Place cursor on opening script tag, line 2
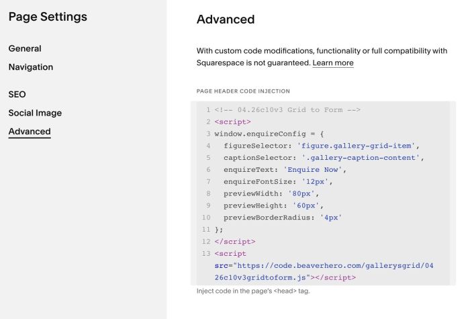This screenshot has height=319, width=470. click(x=232, y=122)
